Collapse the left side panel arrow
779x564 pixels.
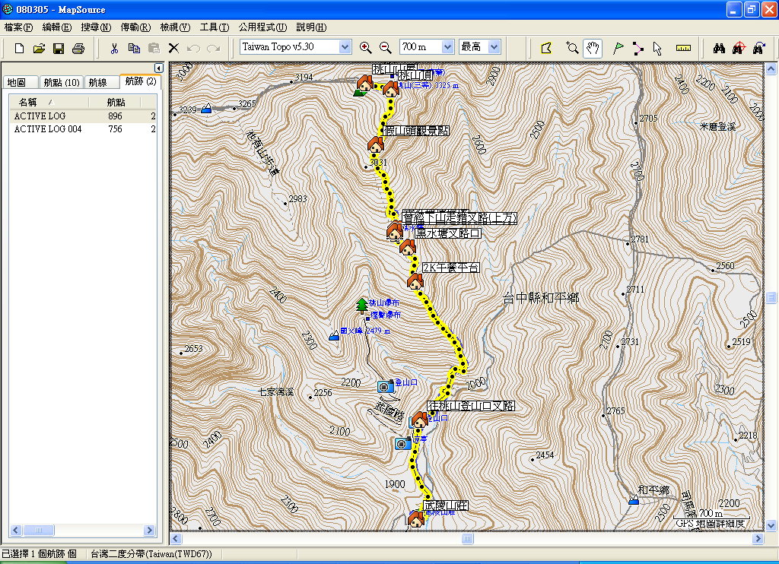click(x=158, y=68)
